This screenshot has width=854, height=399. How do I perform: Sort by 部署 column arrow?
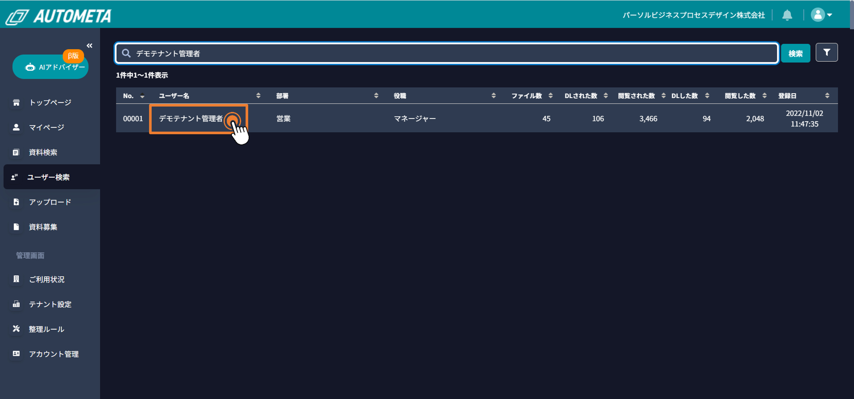click(376, 96)
